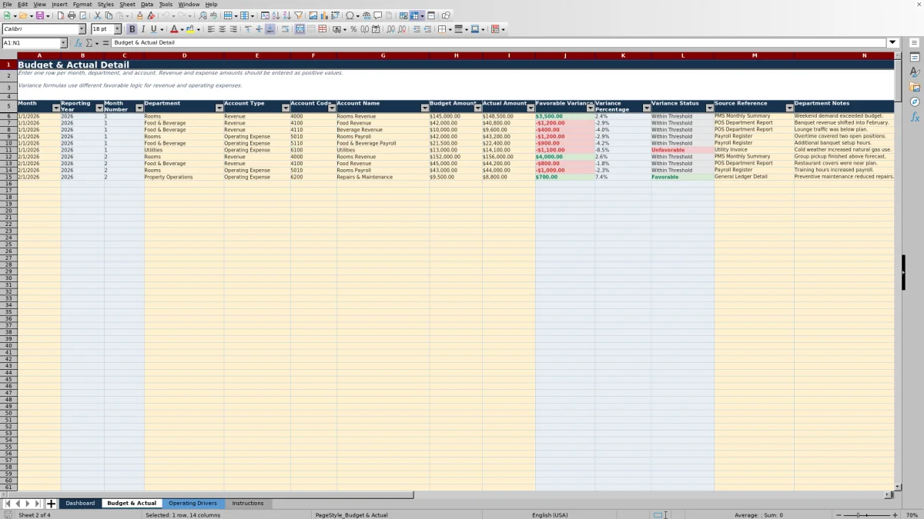Click the Background Color highlight swatch
The width and height of the screenshot is (924, 519).
pos(190,29)
